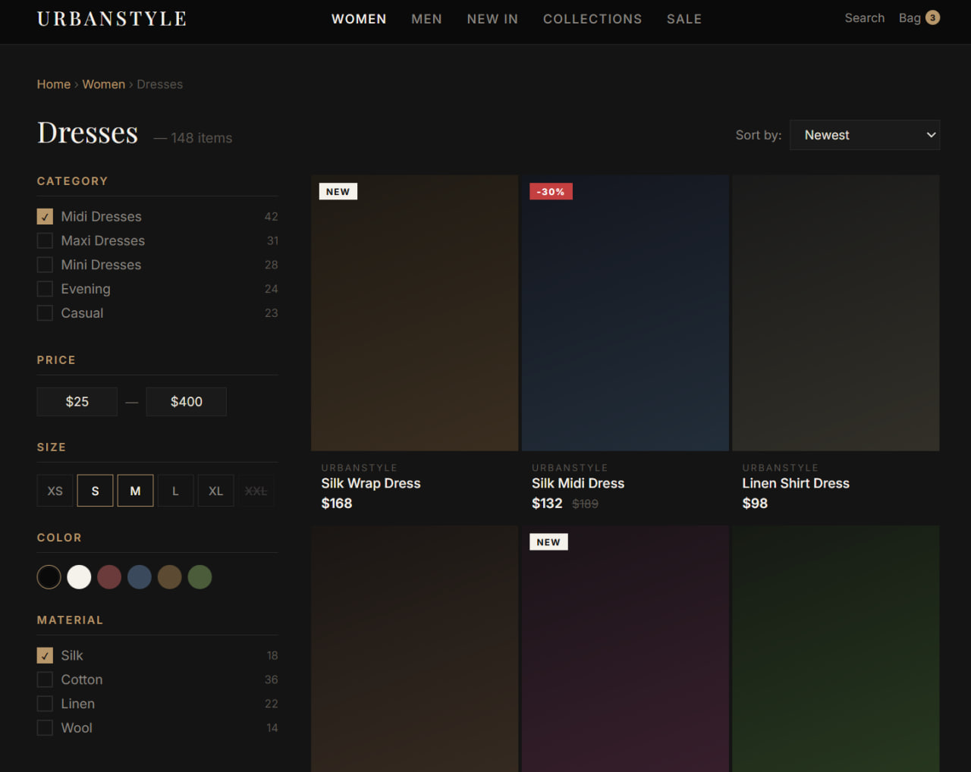
Task: Open the COLLECTIONS menu item
Action: (592, 19)
